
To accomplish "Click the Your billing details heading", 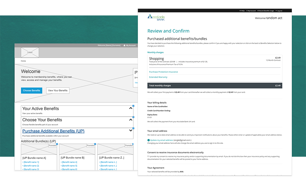I will [157, 103].
